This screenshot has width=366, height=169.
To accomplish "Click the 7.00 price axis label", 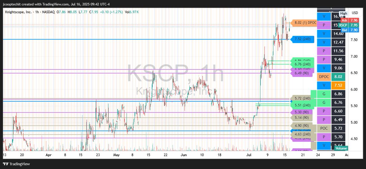I will (354, 56).
